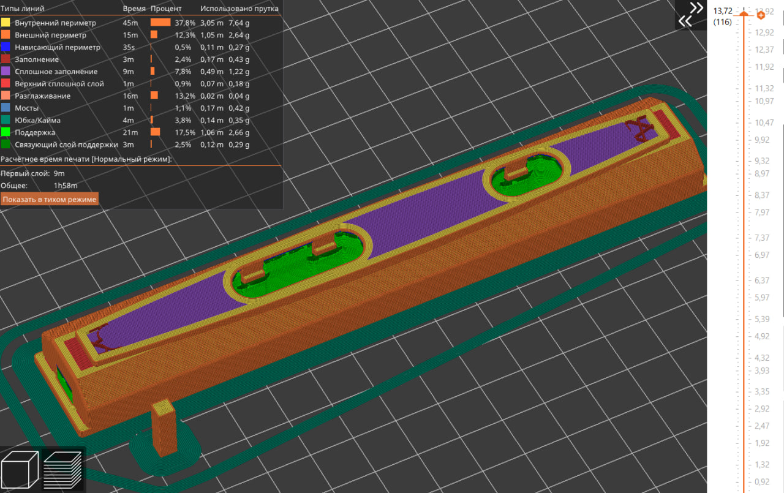
Task: Click the 2,66 g support weight
Action: [239, 133]
